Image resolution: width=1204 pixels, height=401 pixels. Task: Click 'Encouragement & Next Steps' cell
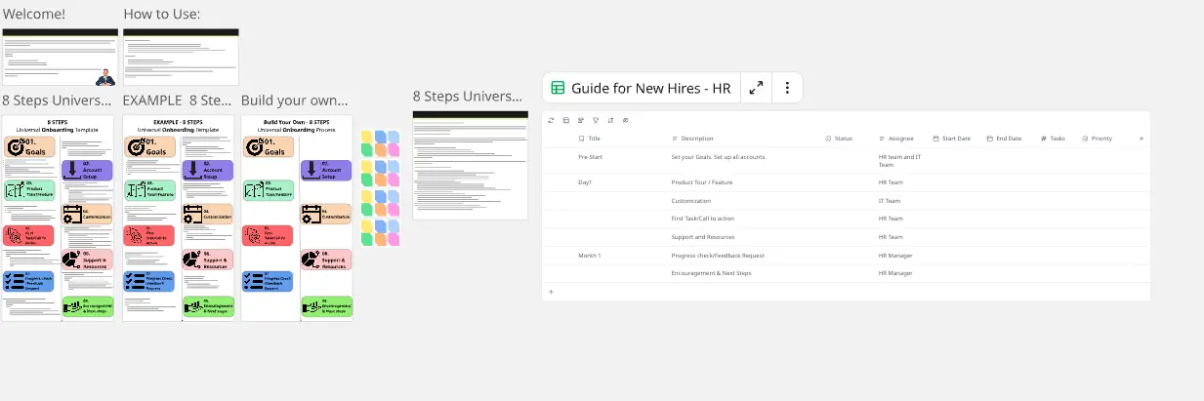[712, 273]
